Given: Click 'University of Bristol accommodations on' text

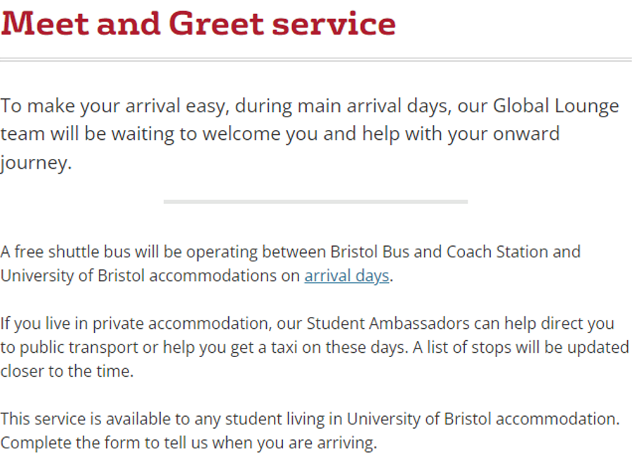Looking at the screenshot, I should click(150, 275).
